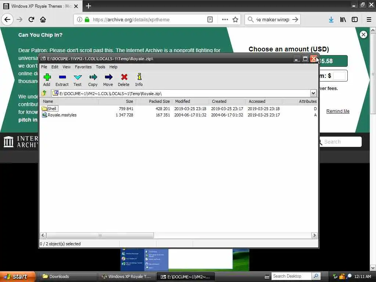This screenshot has height=282, width=376.
Task: Sort by Packed Size column header
Action: pyautogui.click(x=153, y=101)
